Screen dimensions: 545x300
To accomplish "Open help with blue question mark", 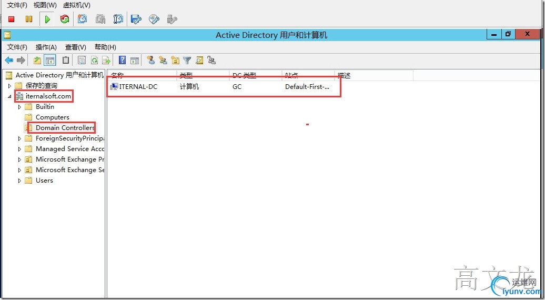I will 123,60.
